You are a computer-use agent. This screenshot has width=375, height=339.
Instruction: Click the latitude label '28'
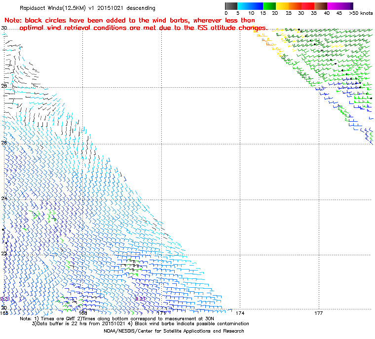4,86
